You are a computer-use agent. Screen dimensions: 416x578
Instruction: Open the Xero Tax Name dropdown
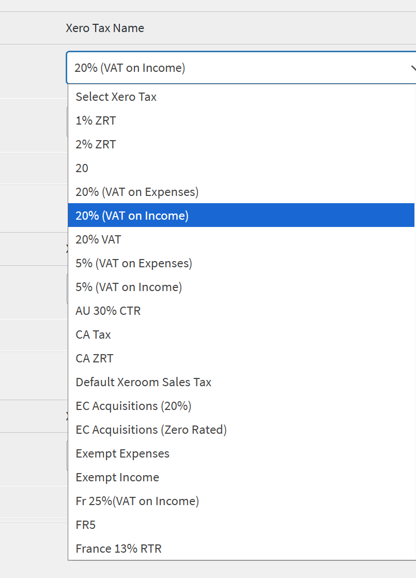tap(241, 68)
